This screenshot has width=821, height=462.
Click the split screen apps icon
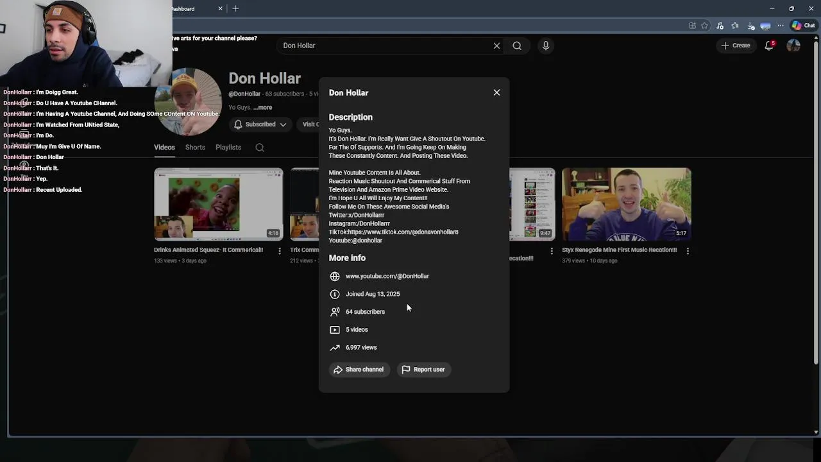(692, 26)
